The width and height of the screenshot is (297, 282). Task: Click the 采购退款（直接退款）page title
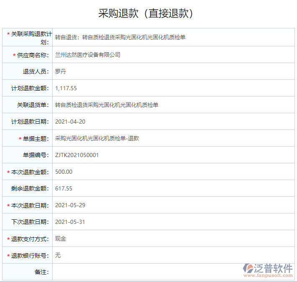click(146, 13)
